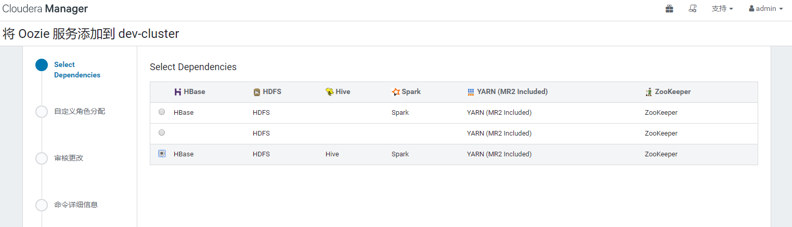
Task: Click the briefcase parcels icon in header
Action: (x=669, y=9)
